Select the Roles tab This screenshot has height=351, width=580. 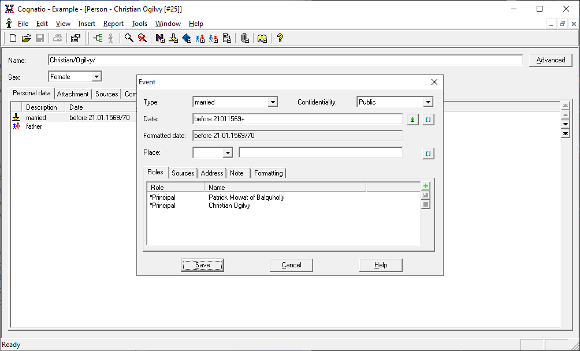(155, 172)
